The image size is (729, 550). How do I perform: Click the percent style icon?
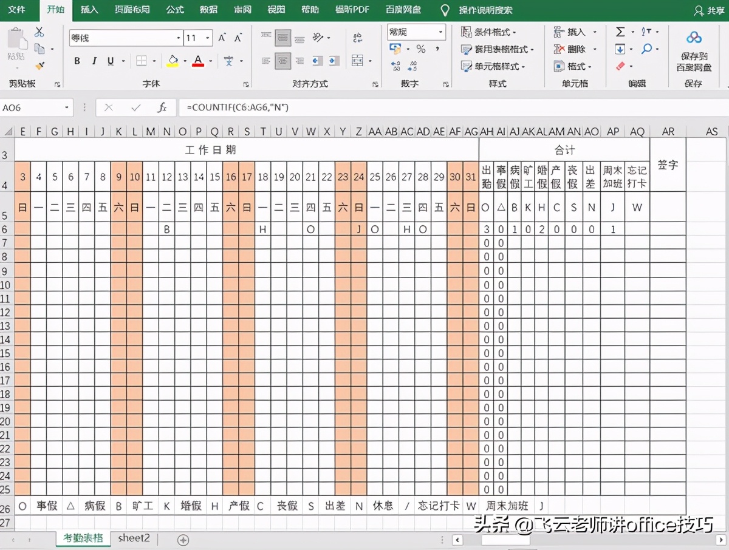(420, 49)
